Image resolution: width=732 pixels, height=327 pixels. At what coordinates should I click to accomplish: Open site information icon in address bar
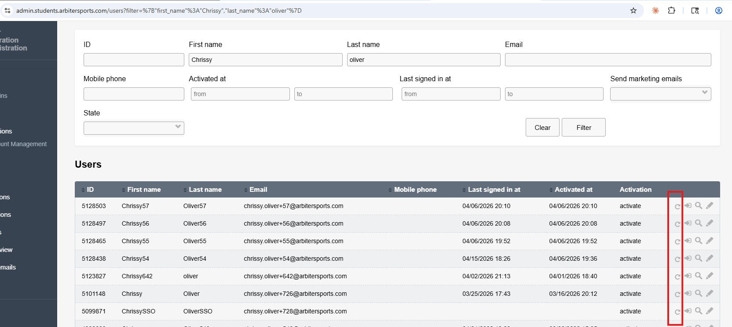pos(7,11)
